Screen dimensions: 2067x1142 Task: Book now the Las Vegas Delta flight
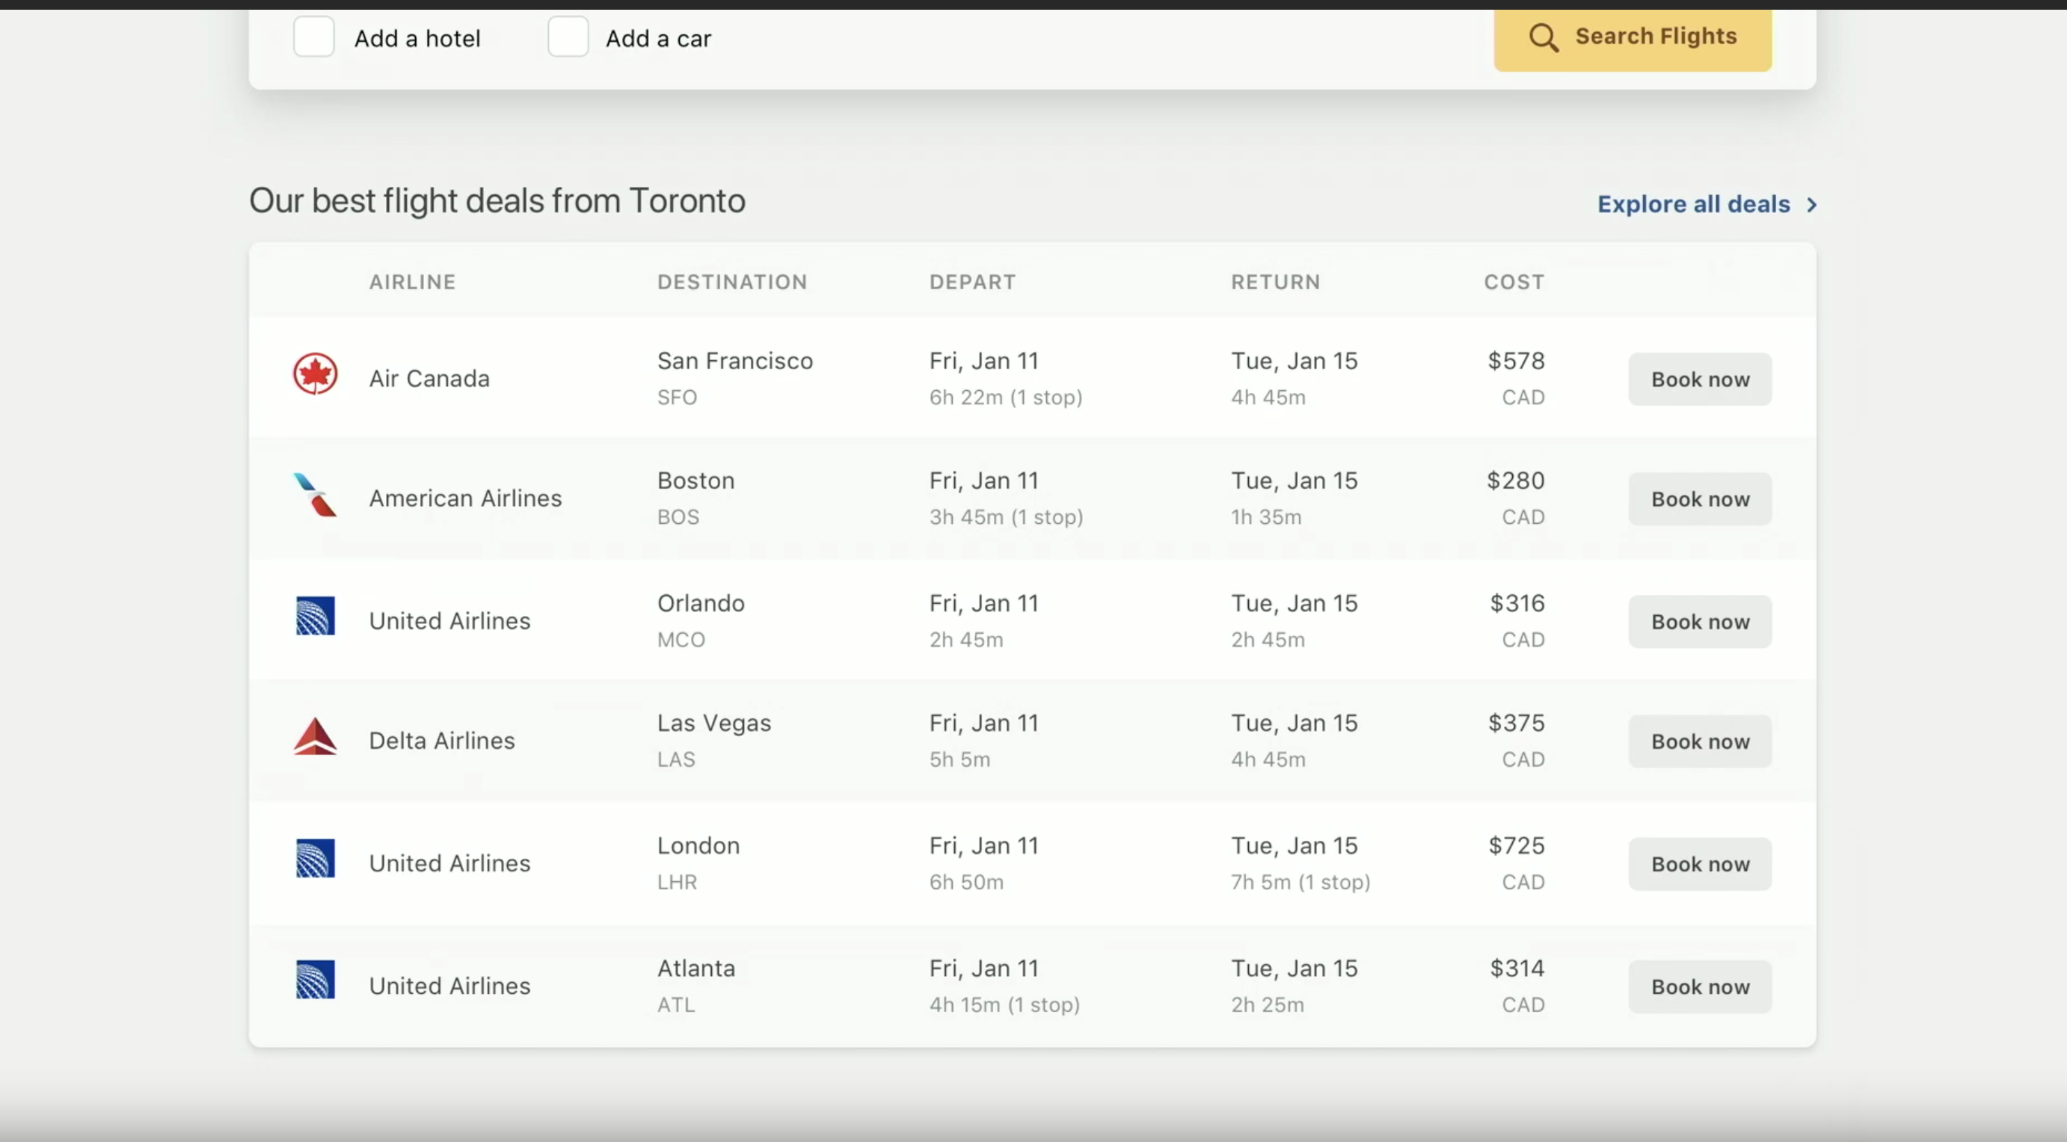[1700, 741]
